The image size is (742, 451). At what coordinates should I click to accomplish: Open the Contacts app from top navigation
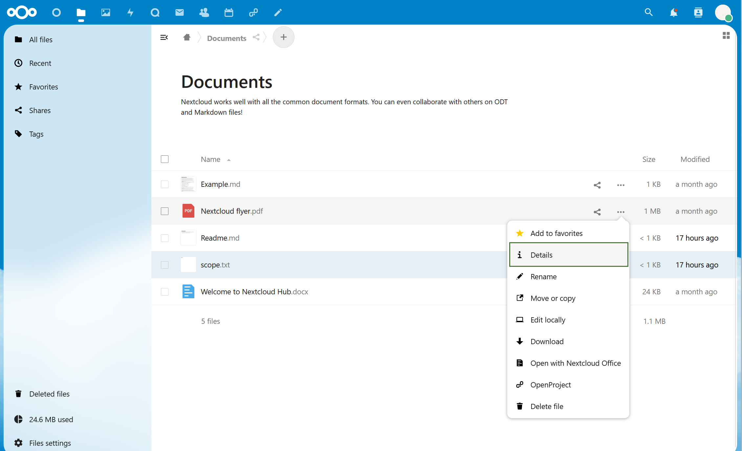point(204,12)
